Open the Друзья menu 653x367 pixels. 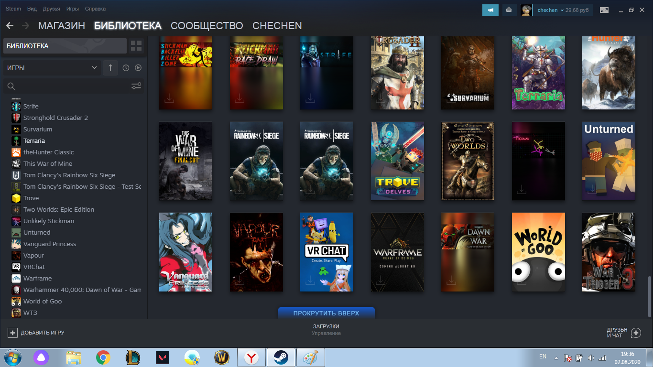coord(51,9)
